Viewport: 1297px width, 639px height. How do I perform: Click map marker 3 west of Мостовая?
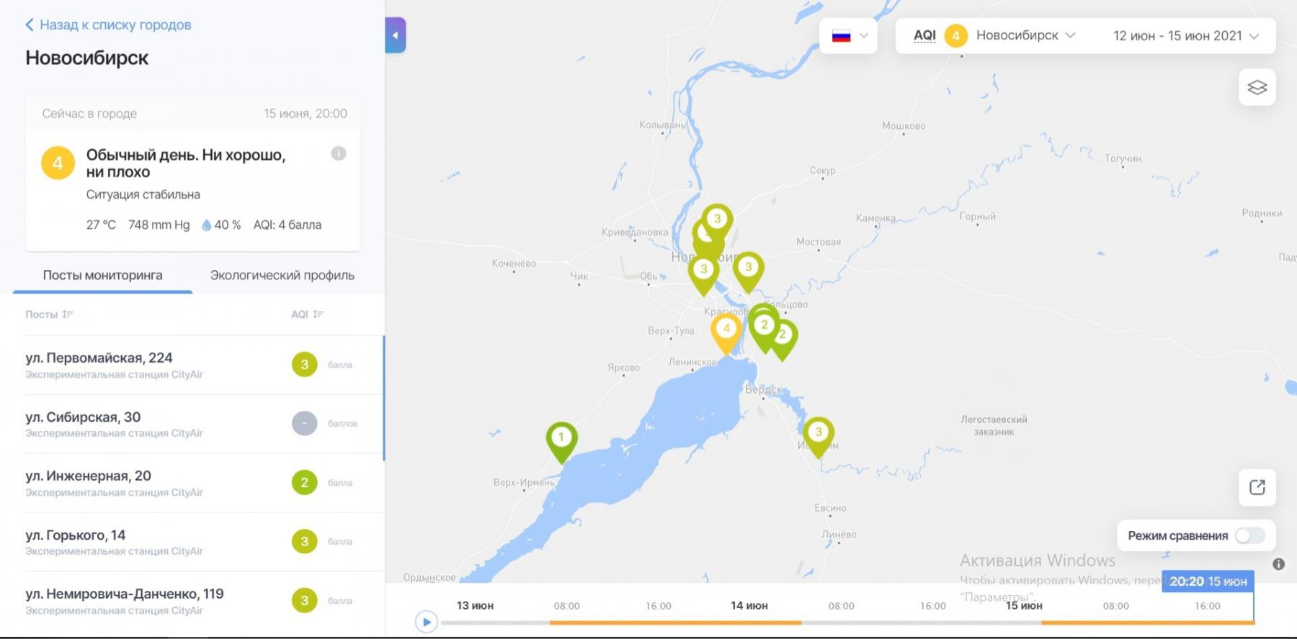pos(749,271)
